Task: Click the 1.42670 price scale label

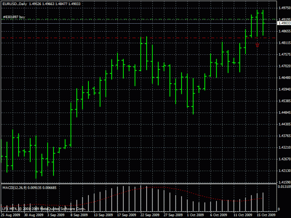Action: [x=284, y=159]
